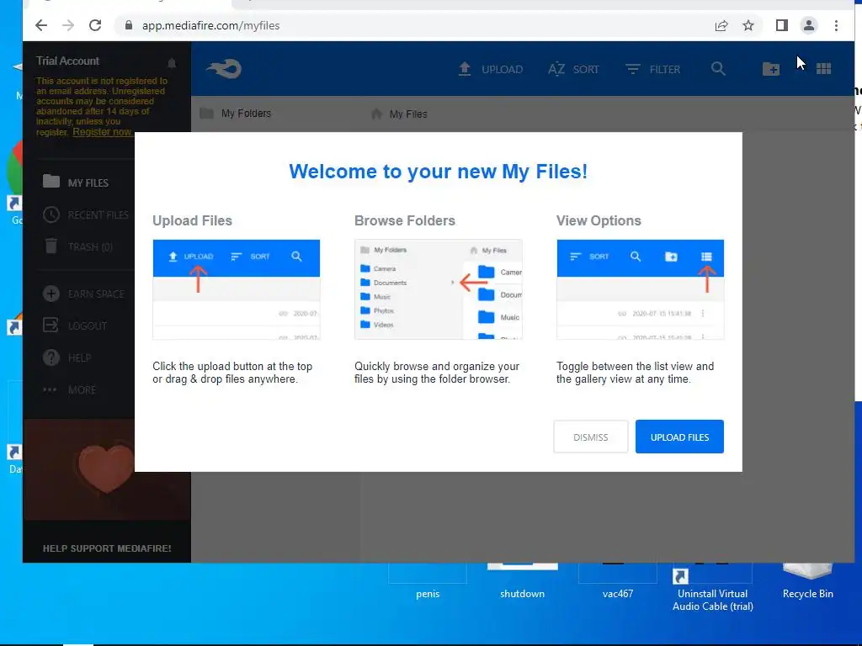Click the Browse Folders tutorial thumbnail

coord(438,289)
